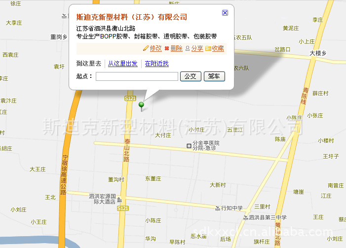346x248 pixels.
Task: Click the 小楼村 village label
Action: (x=326, y=141)
